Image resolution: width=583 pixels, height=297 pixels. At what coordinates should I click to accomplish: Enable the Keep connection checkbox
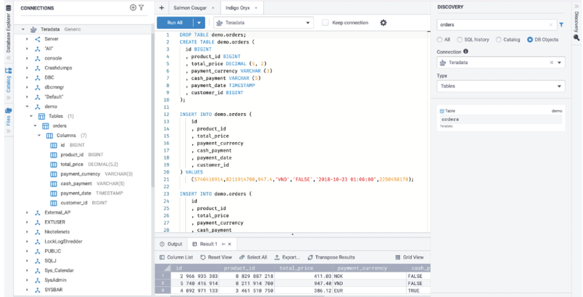click(x=325, y=23)
